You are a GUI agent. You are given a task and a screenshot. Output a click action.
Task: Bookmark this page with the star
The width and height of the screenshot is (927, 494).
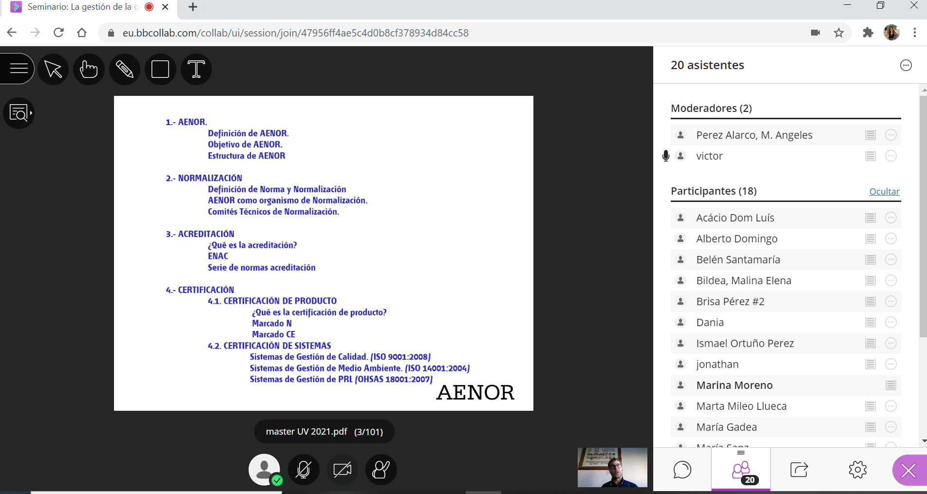click(x=839, y=33)
